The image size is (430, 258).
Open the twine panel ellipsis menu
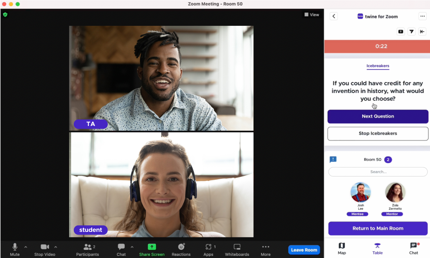(423, 16)
